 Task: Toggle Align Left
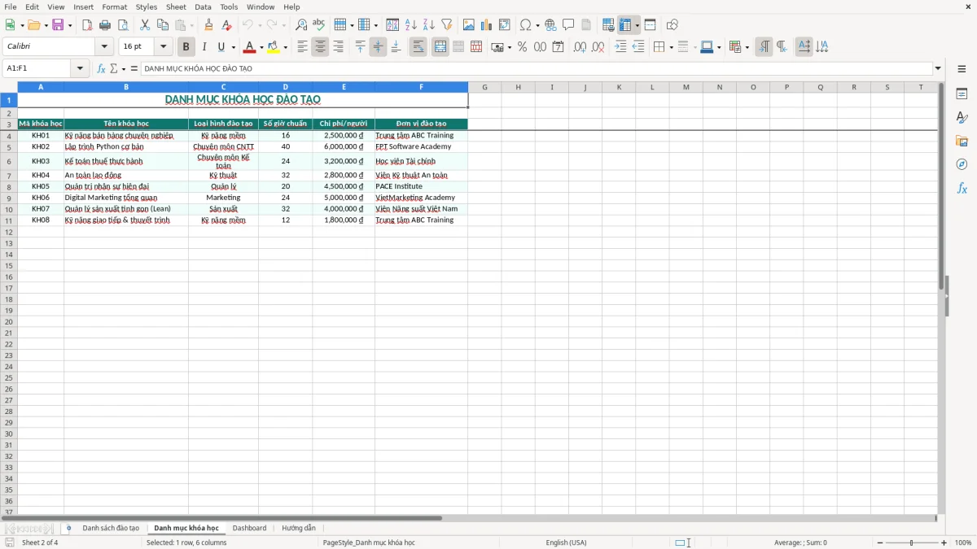point(302,47)
